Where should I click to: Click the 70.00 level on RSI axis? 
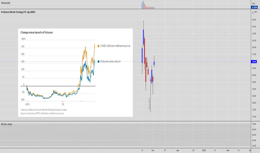[x=254, y=124]
